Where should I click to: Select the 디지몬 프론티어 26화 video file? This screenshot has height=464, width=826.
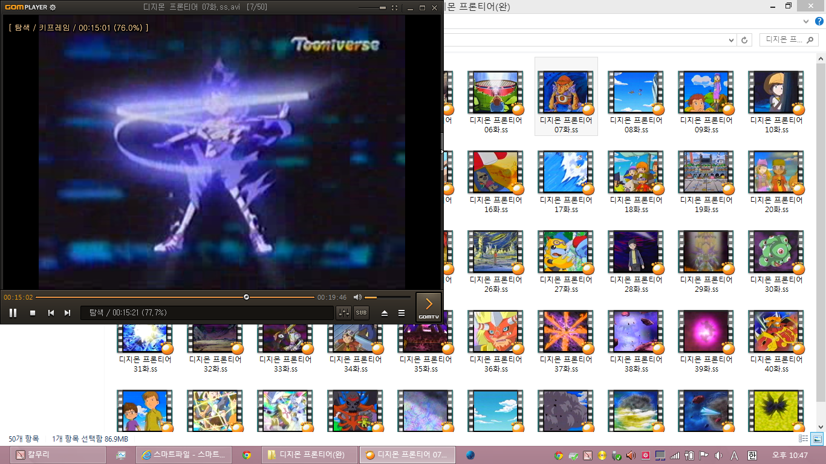tap(496, 262)
